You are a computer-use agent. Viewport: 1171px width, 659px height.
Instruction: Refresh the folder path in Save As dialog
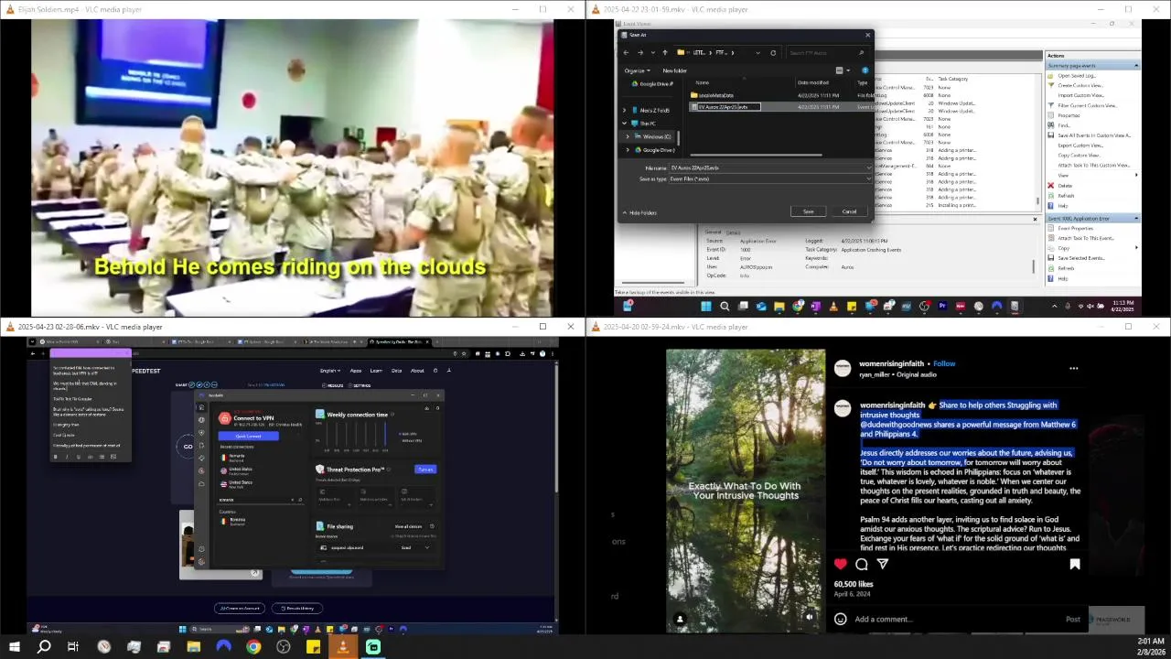(773, 52)
